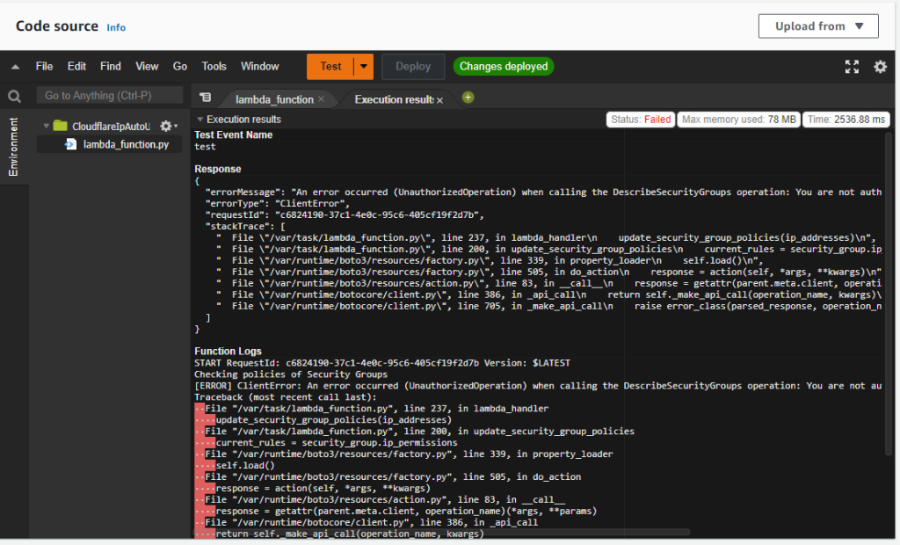900x545 pixels.
Task: Open the File menu
Action: [x=44, y=67]
